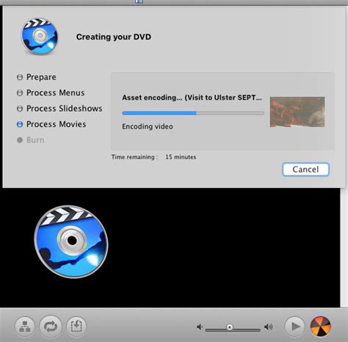Select the Process Movies step

click(57, 124)
